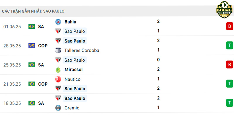Open the Gremio team name link
The height and width of the screenshot is (117, 234).
(x=72, y=108)
